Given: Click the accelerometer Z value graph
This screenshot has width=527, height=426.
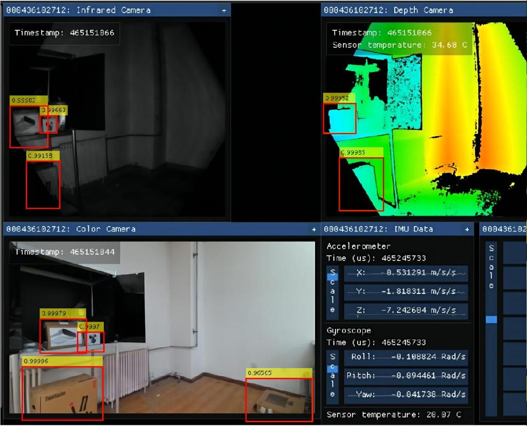Looking at the screenshot, I should pos(406,310).
